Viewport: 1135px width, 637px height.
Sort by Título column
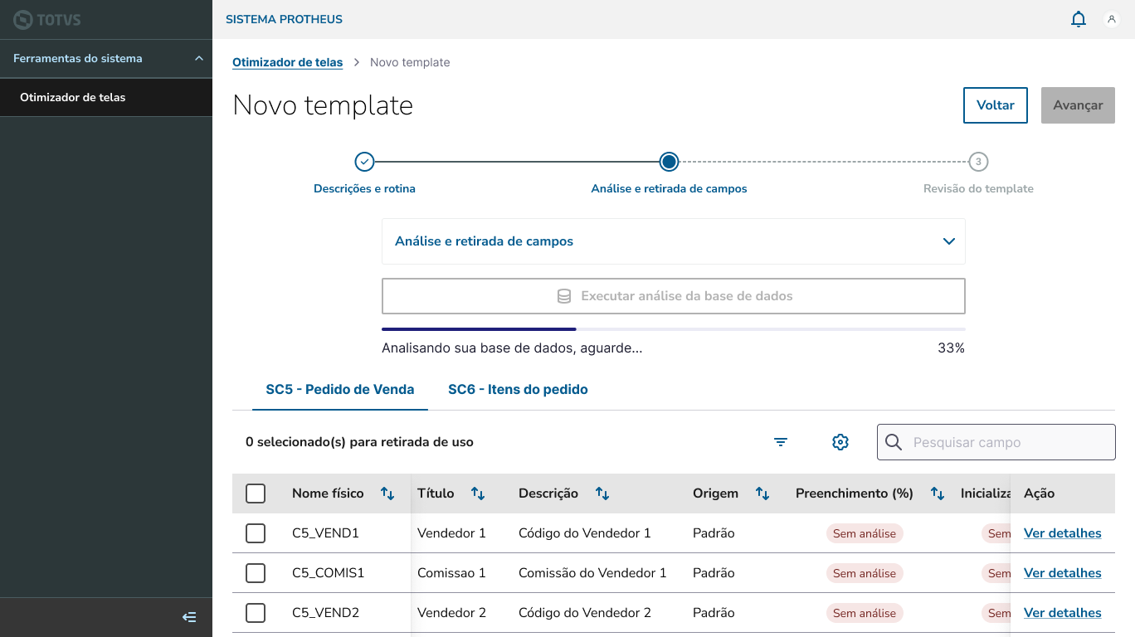[x=478, y=494]
